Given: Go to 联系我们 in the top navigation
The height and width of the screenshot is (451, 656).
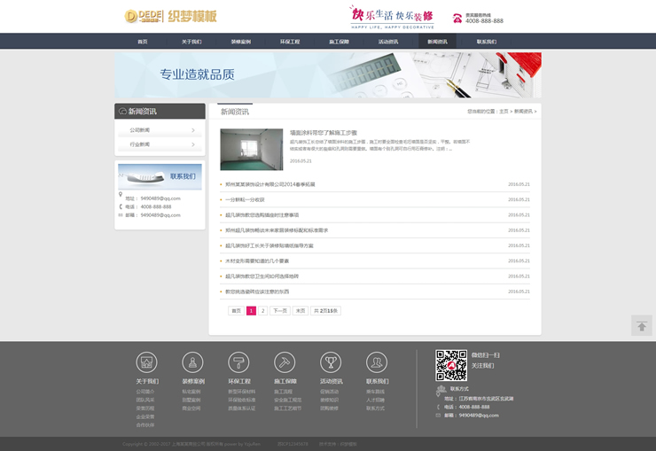Looking at the screenshot, I should click(x=486, y=42).
